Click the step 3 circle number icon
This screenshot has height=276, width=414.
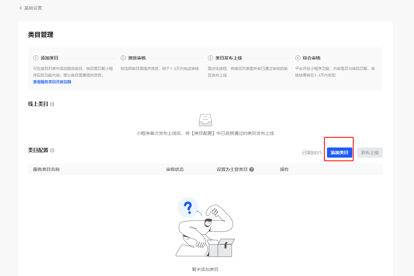(210, 58)
